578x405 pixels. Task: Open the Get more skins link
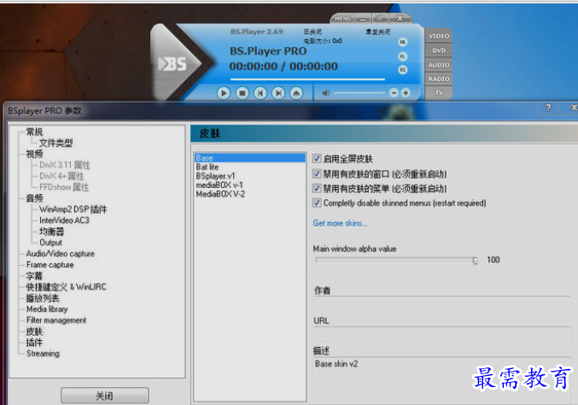point(341,223)
